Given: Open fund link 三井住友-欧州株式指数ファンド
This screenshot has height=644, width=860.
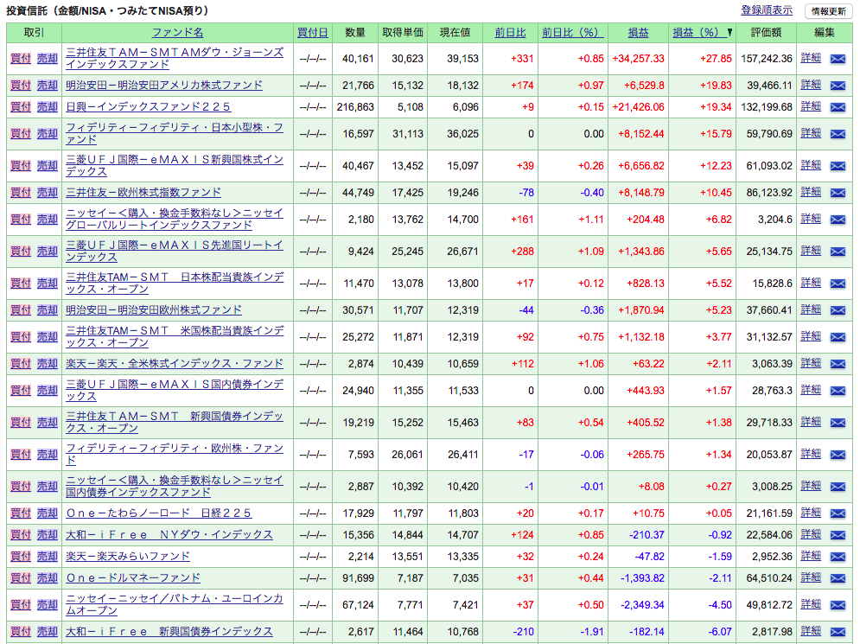Looking at the screenshot, I should pos(143,193).
